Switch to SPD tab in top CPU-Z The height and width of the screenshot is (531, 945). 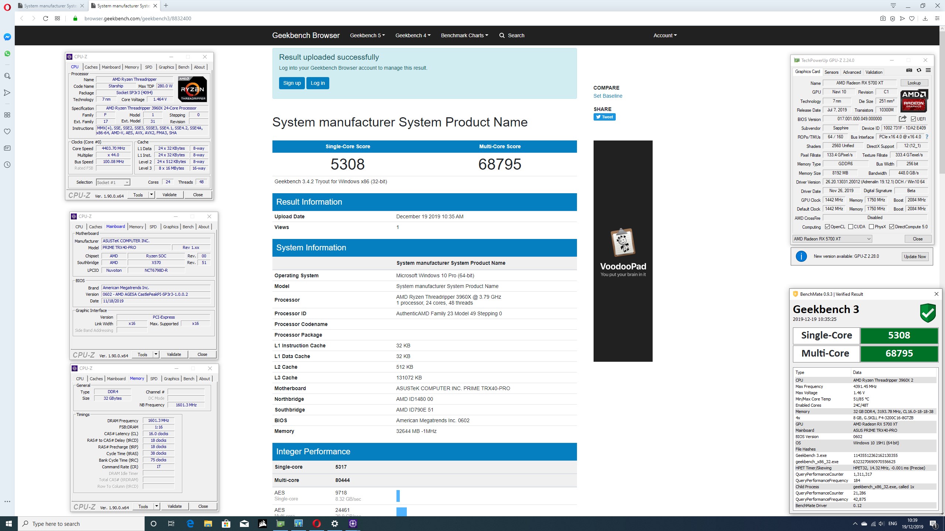coord(149,67)
